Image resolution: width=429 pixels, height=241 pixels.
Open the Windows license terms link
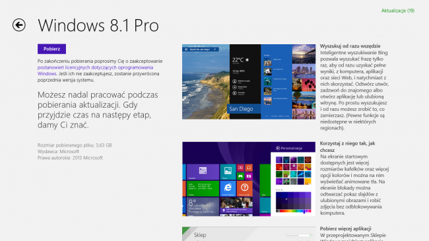point(95,71)
